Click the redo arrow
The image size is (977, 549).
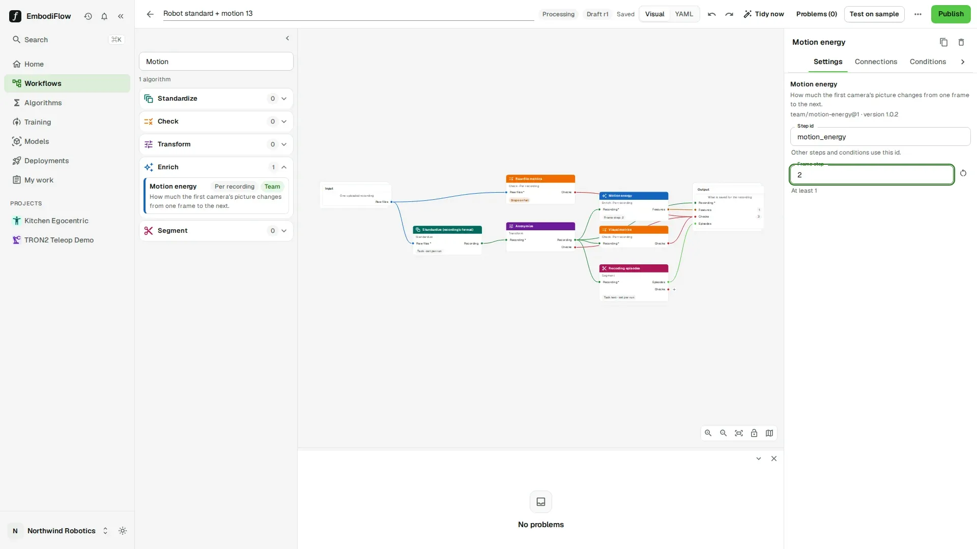[729, 14]
